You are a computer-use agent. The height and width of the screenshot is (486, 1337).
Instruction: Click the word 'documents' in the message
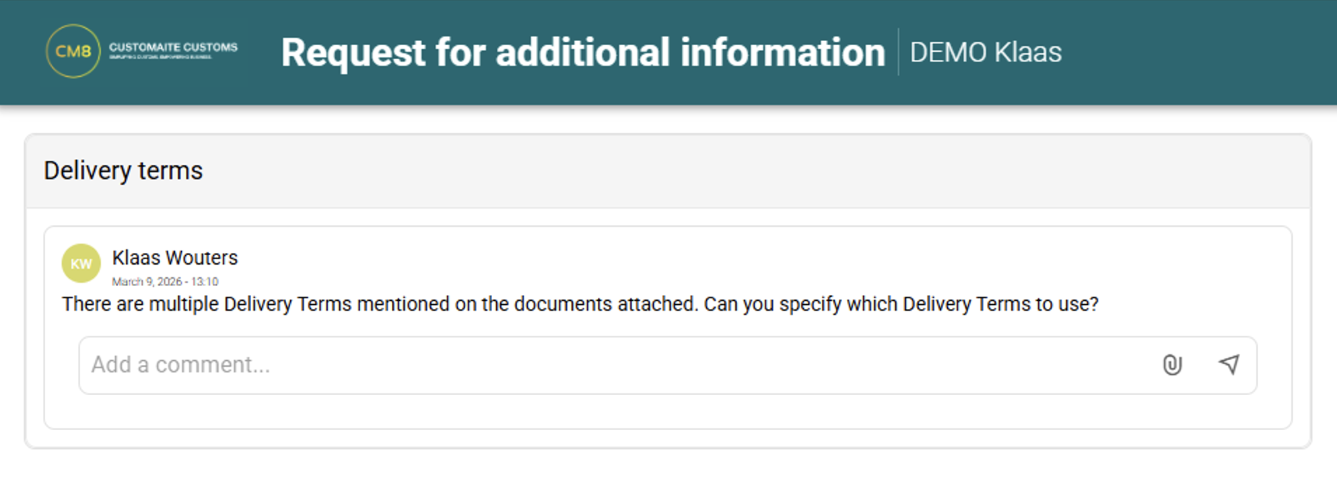click(563, 304)
